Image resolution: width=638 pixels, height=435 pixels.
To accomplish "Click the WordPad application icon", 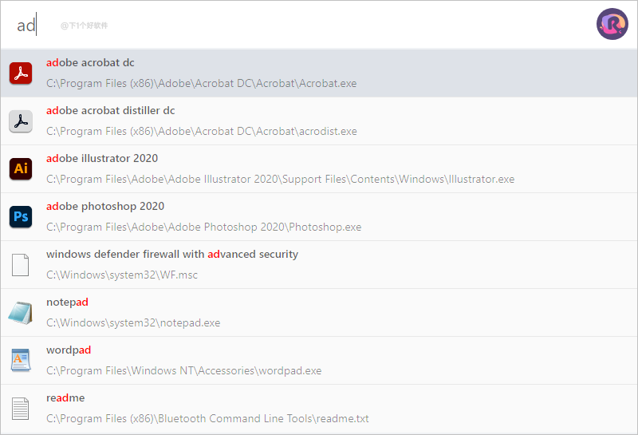I will [x=21, y=361].
